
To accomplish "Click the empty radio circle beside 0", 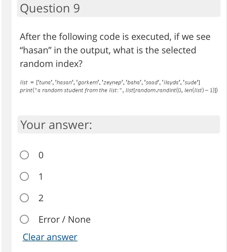I will click(x=24, y=155).
